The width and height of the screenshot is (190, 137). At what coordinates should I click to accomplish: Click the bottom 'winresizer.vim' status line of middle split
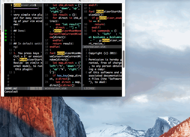(x=62, y=88)
